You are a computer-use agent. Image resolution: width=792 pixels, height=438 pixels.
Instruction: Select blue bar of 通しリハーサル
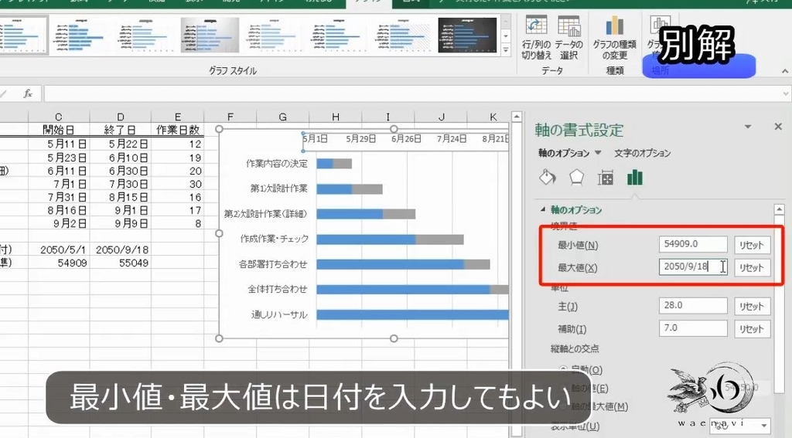(412, 314)
